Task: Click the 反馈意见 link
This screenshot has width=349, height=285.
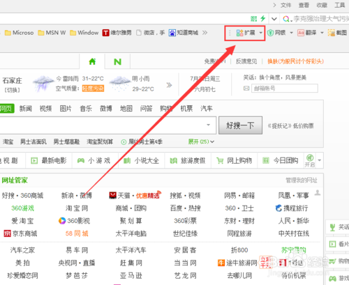Action: (x=246, y=61)
